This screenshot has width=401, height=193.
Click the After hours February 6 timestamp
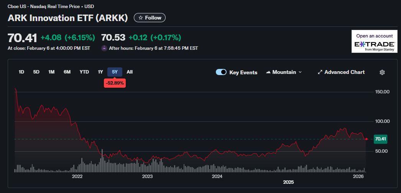153,48
